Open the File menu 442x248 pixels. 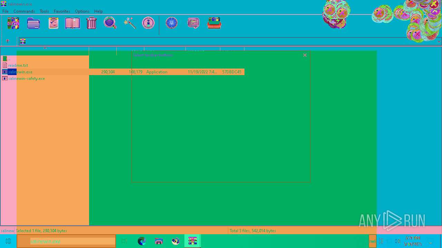6,11
